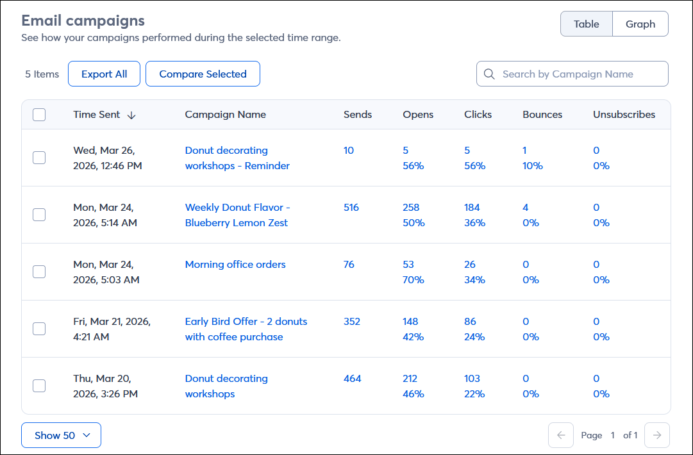Viewport: 693px width, 455px height.
Task: Open the Show 50 dropdown
Action: click(61, 435)
